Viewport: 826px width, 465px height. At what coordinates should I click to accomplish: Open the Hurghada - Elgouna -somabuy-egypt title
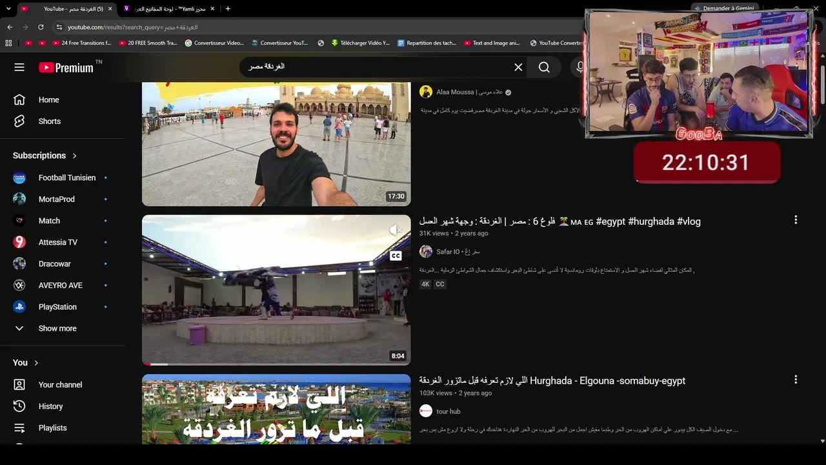(552, 380)
